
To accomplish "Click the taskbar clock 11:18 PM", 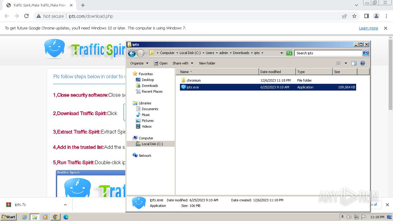I will tap(377, 217).
